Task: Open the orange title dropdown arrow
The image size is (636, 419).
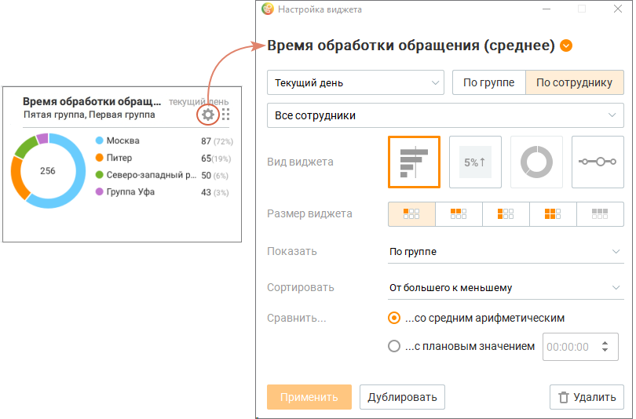Action: [566, 46]
